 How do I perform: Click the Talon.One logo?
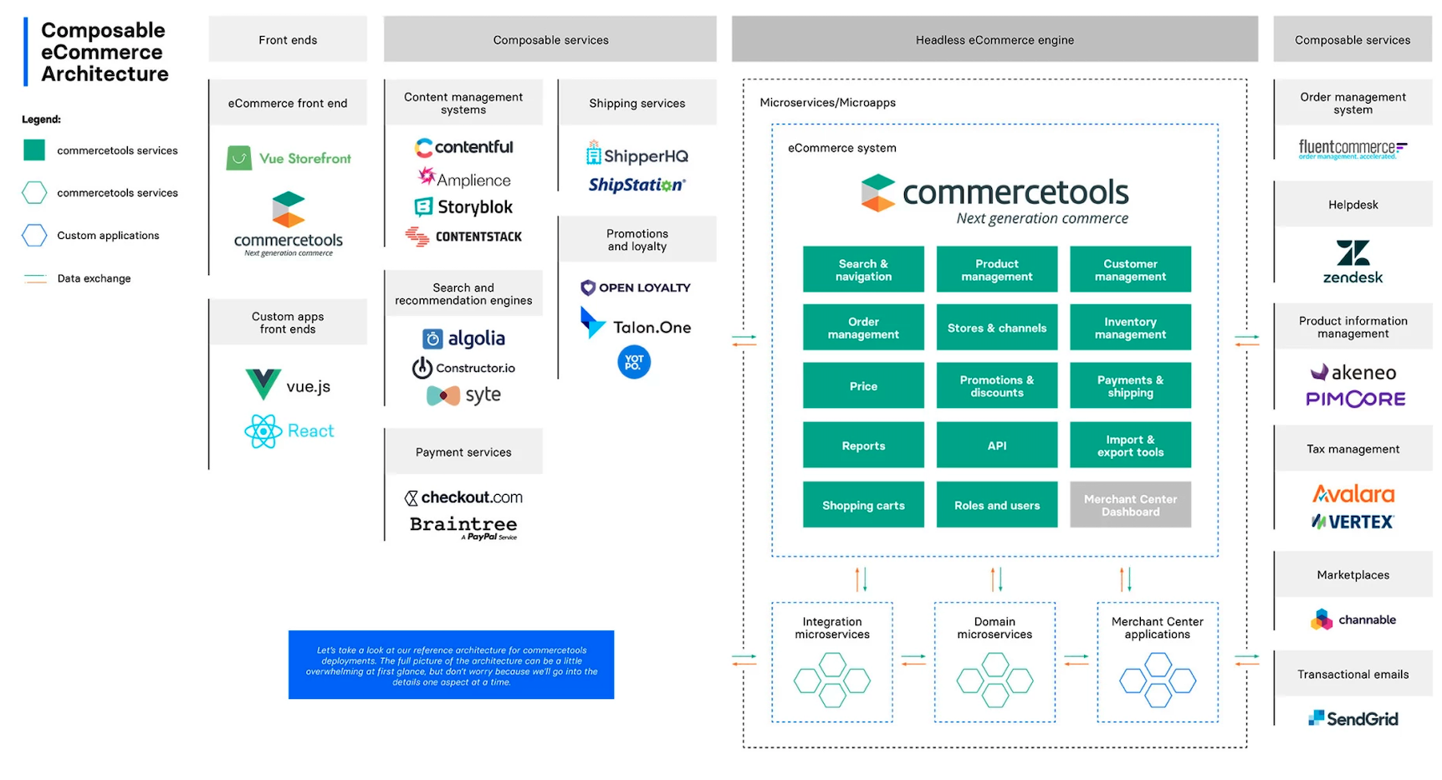636,325
